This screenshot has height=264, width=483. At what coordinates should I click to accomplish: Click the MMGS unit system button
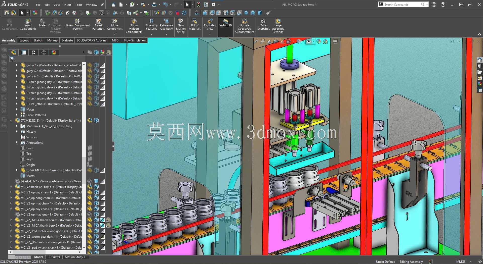[461, 262]
